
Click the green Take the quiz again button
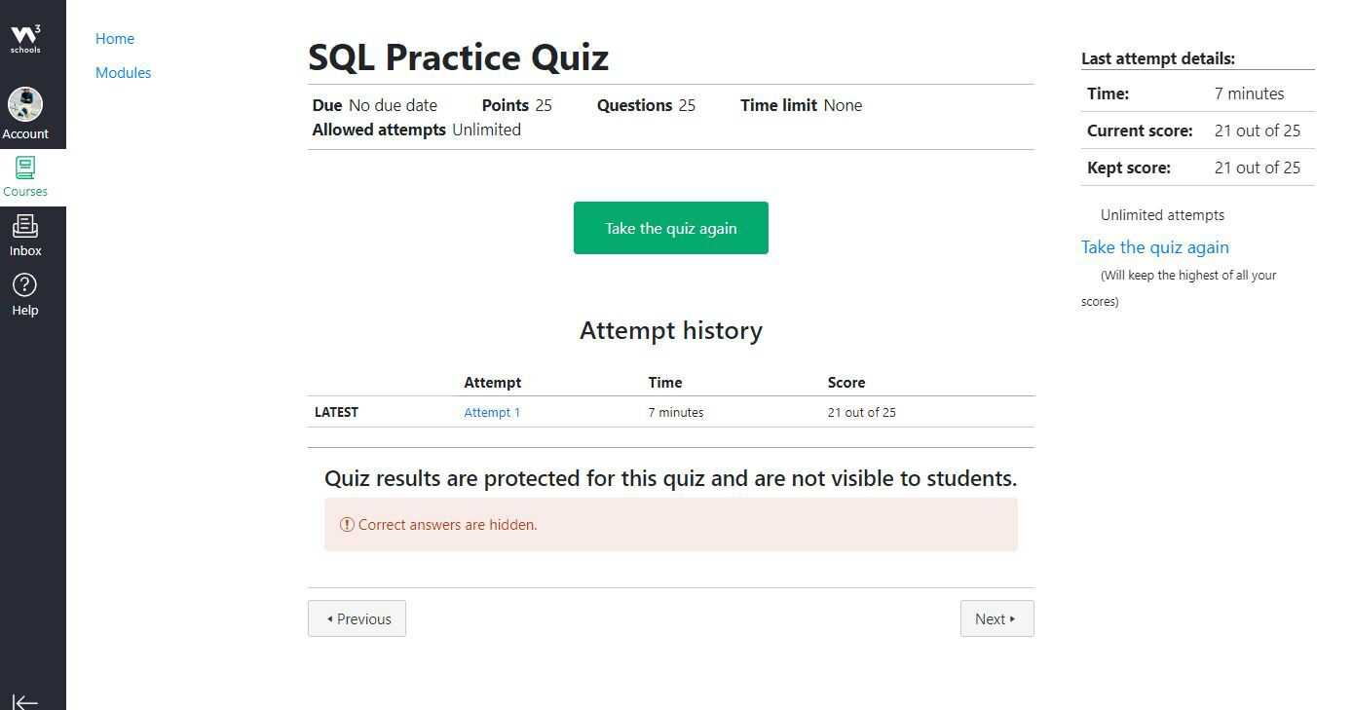(x=671, y=228)
